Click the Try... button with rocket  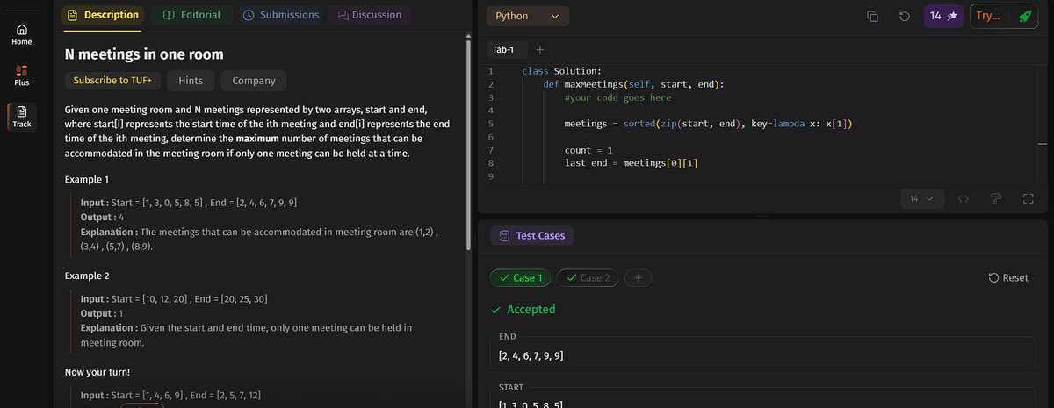click(1003, 16)
